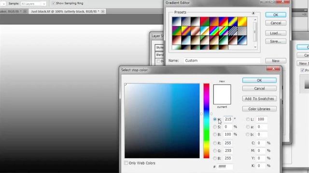The image size is (309, 173).
Task: Pick the black-to-white gradient preset
Action: (195, 21)
